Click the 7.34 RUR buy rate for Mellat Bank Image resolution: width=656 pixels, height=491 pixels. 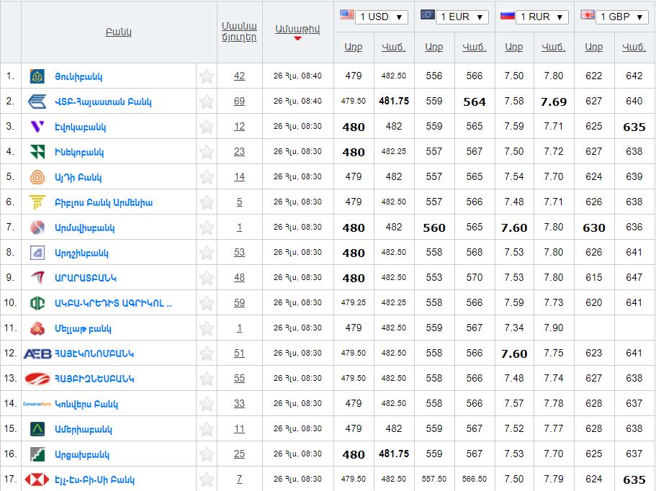(x=513, y=328)
